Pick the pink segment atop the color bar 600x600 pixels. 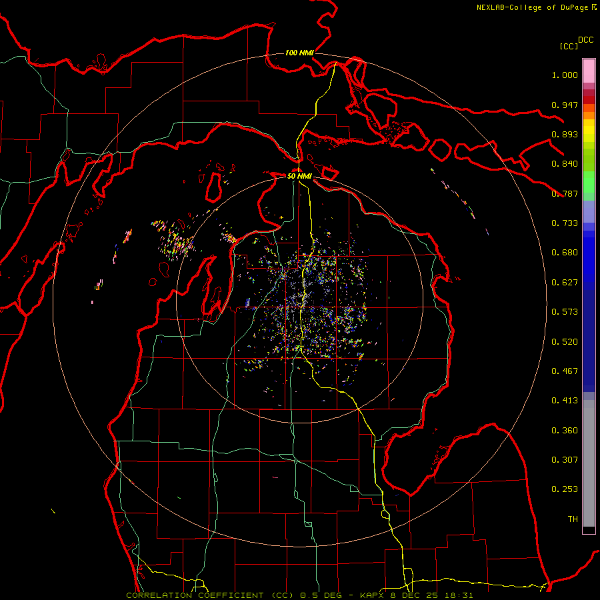pyautogui.click(x=589, y=71)
